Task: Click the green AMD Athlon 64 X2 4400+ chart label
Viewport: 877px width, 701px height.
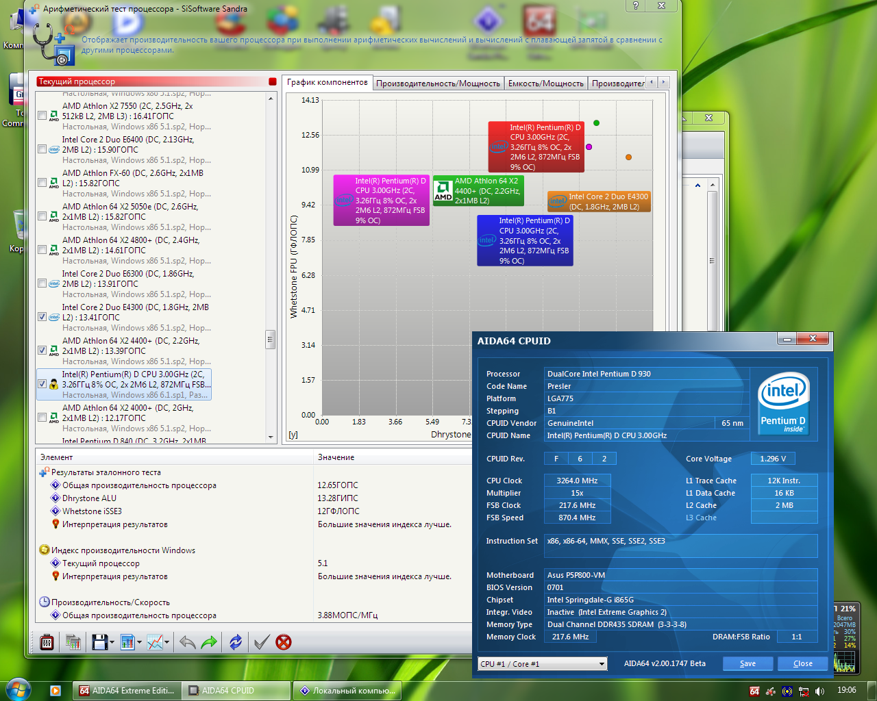Action: [478, 191]
